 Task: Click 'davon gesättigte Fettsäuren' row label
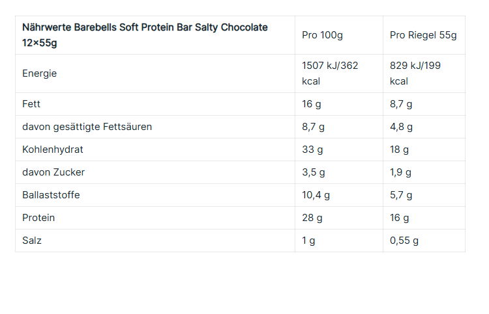(87, 127)
